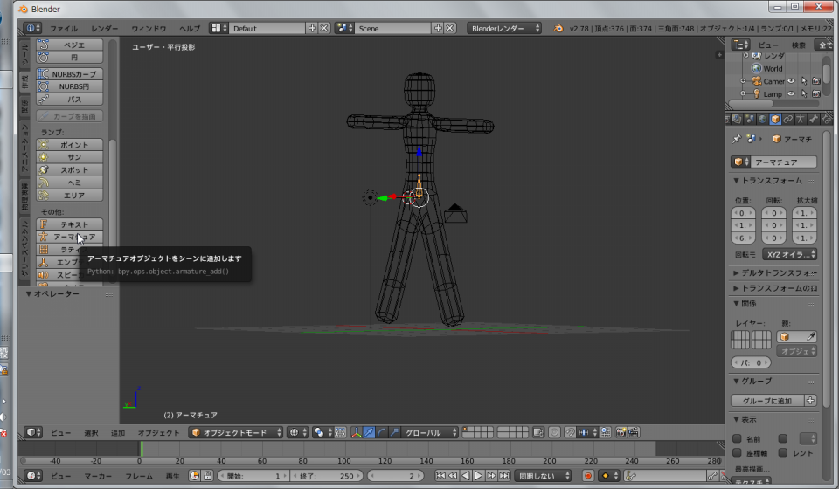This screenshot has height=489, width=839.
Task: Toggle Camera visibility eye icon in outliner
Action: (x=792, y=81)
